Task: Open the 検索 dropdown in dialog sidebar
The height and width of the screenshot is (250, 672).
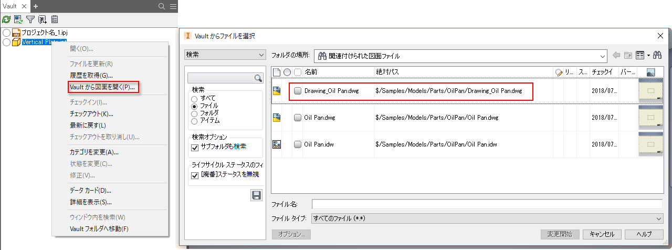Action: click(225, 55)
